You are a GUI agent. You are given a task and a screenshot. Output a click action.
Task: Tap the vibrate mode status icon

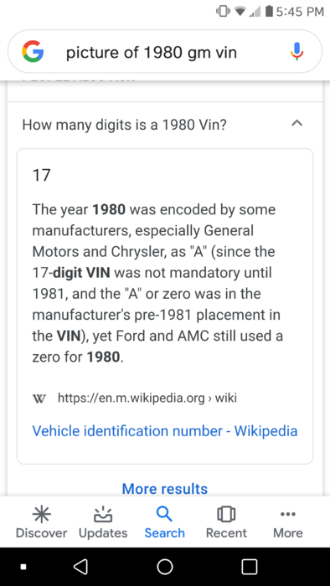pos(223,12)
